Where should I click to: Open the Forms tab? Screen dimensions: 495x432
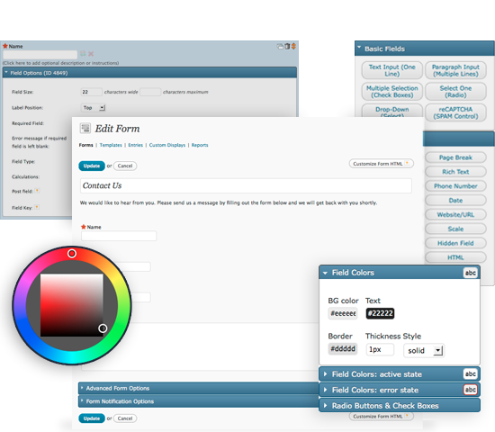coord(85,145)
